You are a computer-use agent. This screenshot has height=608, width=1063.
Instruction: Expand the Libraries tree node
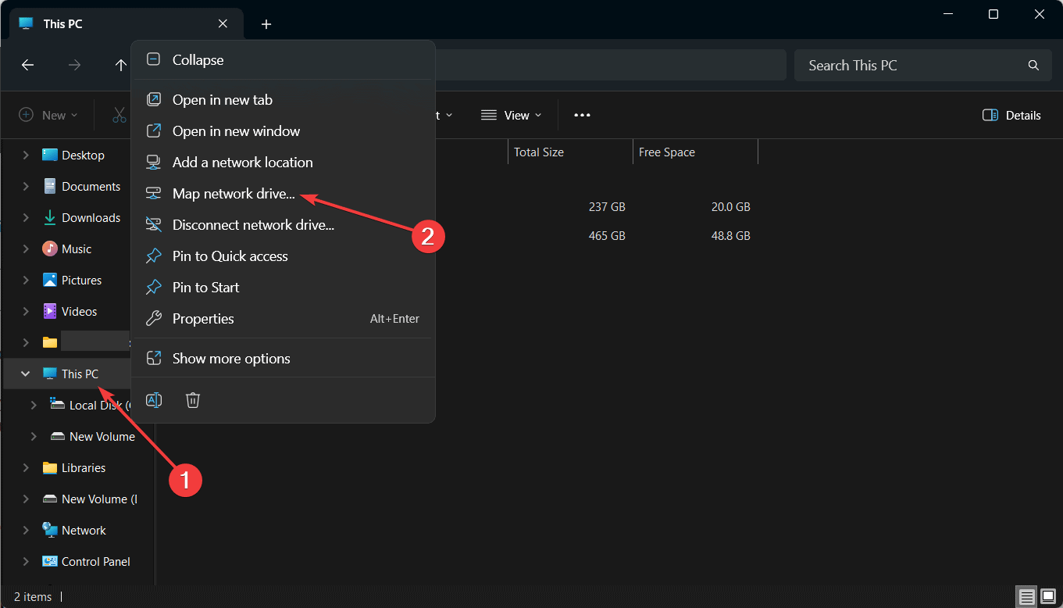coord(25,468)
